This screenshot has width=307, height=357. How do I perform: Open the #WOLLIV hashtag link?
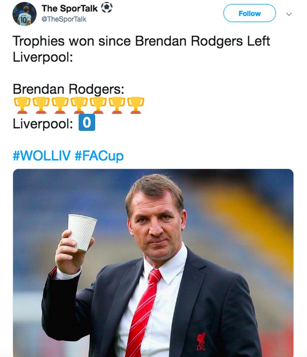pos(41,156)
